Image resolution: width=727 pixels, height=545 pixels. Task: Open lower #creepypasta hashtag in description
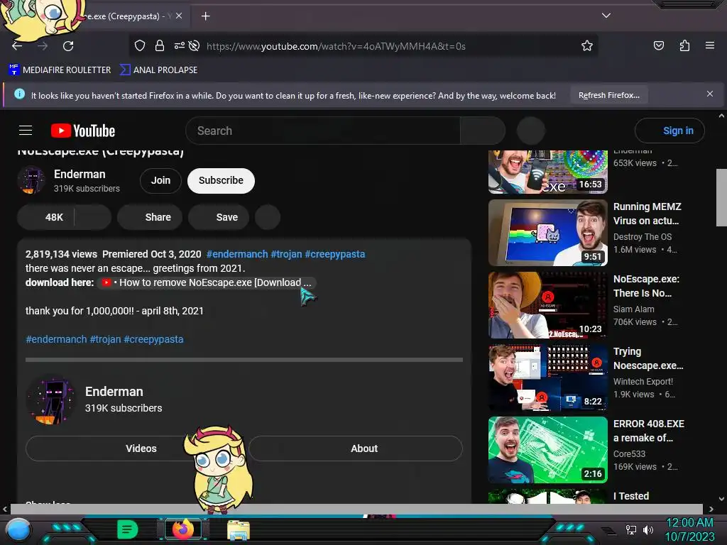pyautogui.click(x=153, y=339)
